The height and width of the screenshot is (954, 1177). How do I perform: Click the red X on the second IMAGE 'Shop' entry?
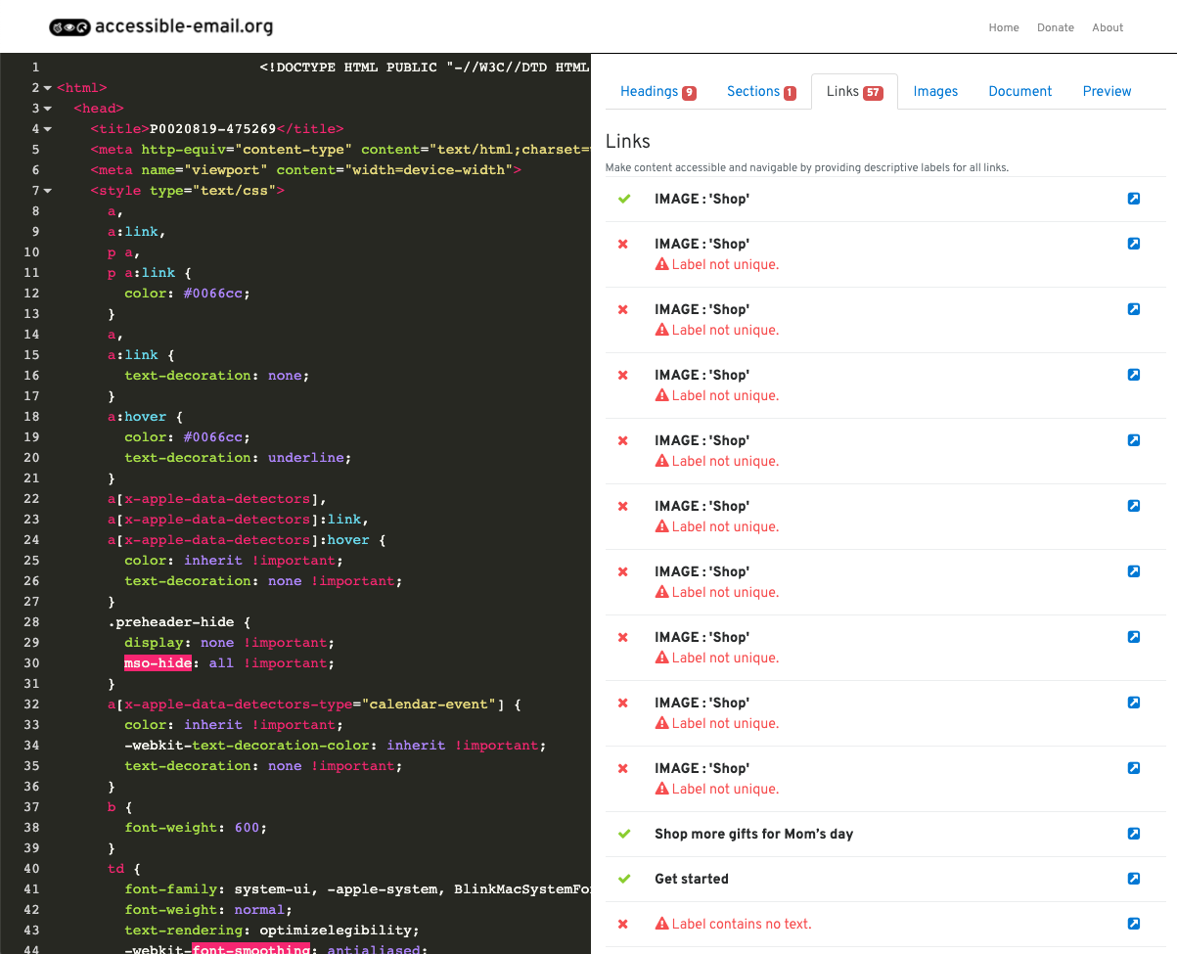[623, 244]
